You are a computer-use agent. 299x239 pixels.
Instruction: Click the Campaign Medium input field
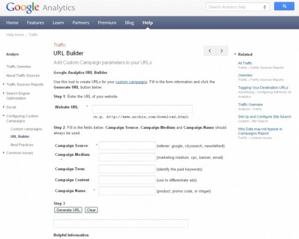point(127,157)
